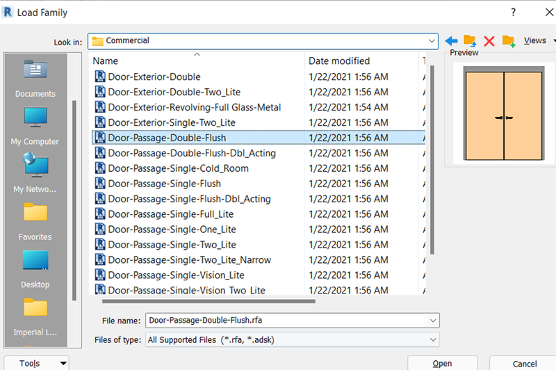Click the red X delete icon
Screen dimensions: 556x370
[x=489, y=41]
